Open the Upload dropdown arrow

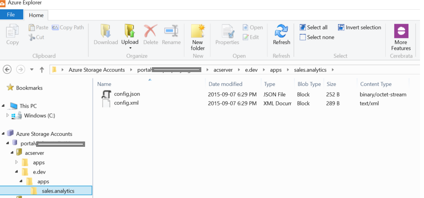[x=130, y=48]
